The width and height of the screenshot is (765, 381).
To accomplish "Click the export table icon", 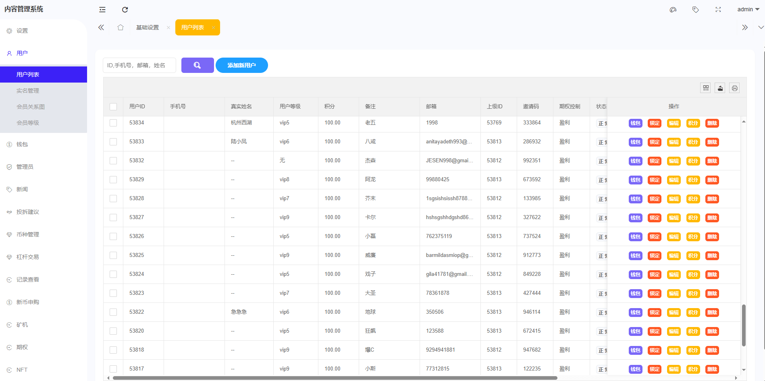I will coord(720,88).
